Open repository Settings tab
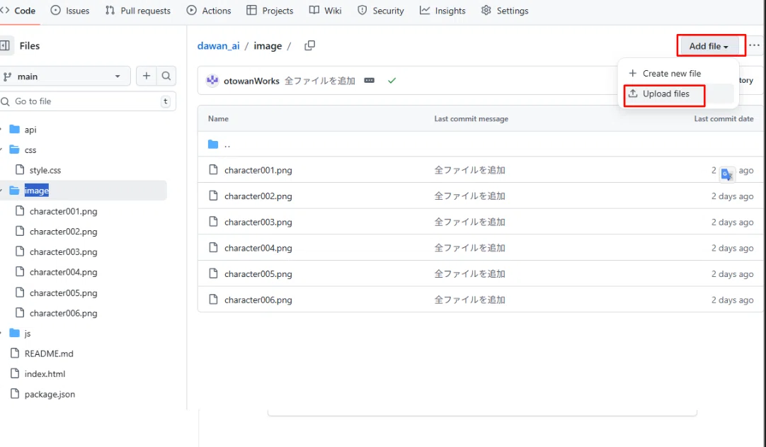This screenshot has width=766, height=447. [x=505, y=11]
